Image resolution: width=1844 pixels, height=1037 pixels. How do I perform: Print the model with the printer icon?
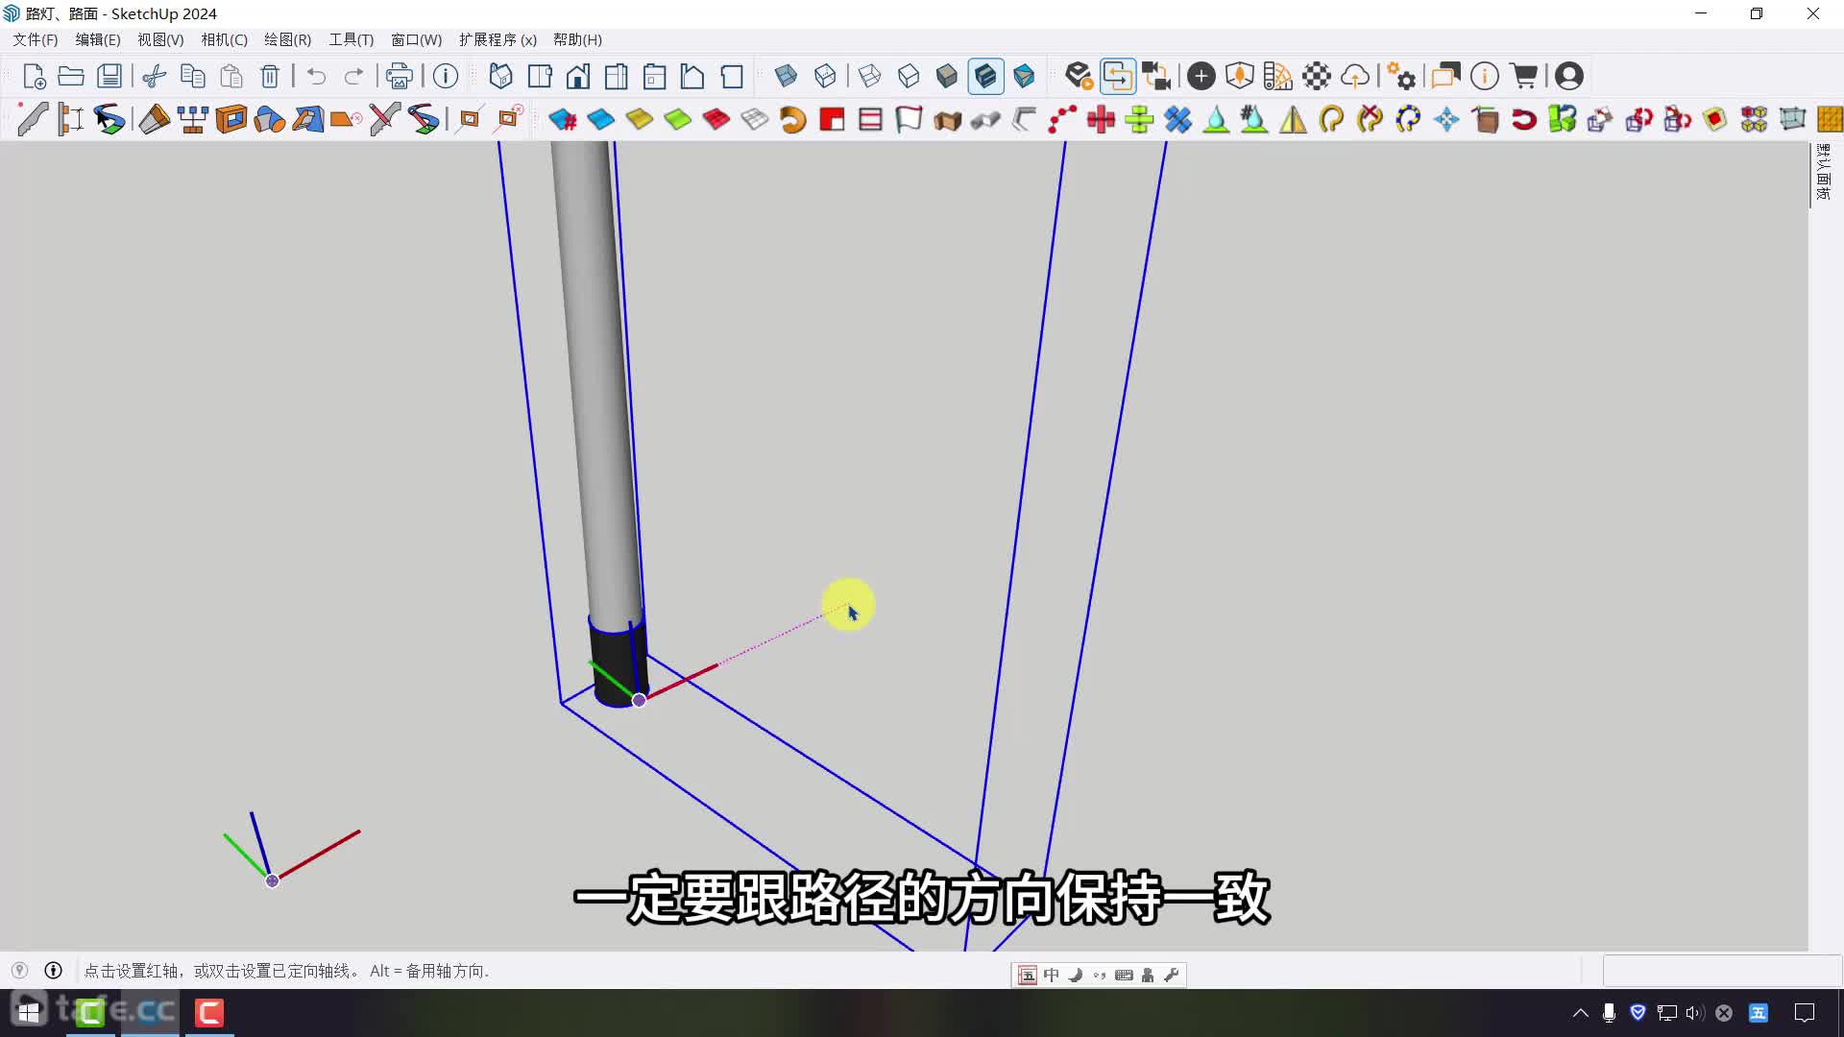point(400,76)
